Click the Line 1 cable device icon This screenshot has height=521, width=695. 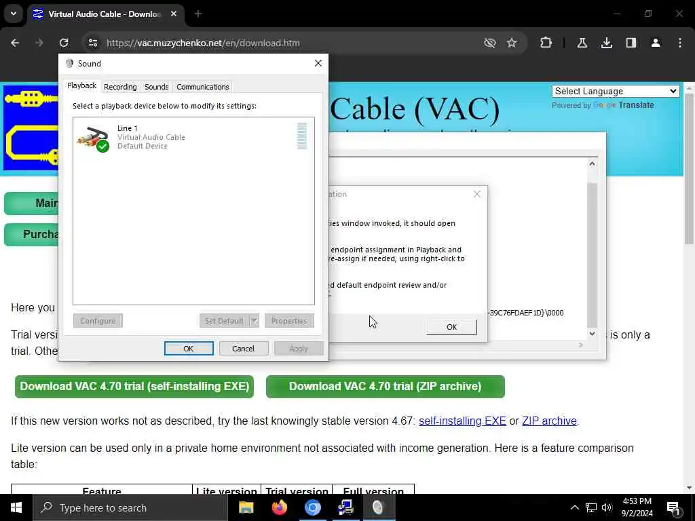[92, 138]
